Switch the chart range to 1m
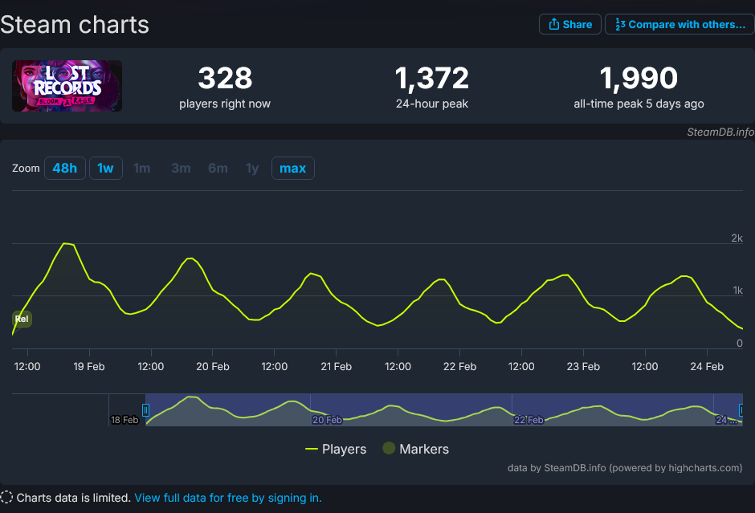Image resolution: width=755 pixels, height=513 pixels. 142,168
